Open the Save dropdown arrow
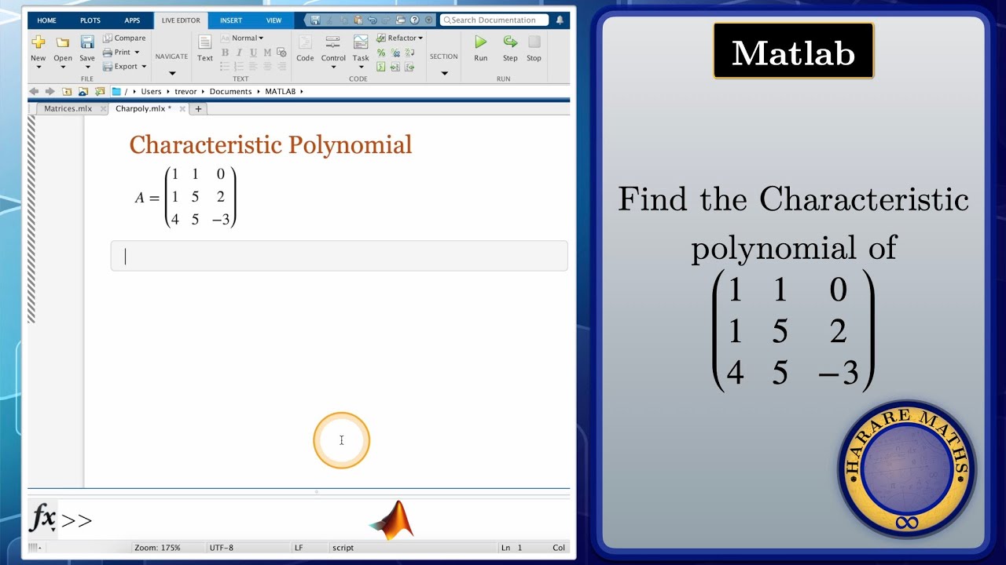This screenshot has height=565, width=1006. (87, 67)
